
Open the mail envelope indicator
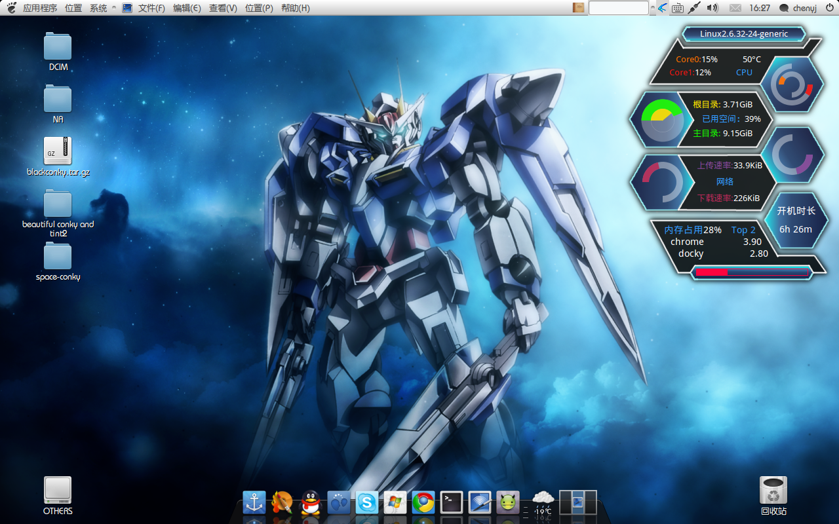point(735,8)
